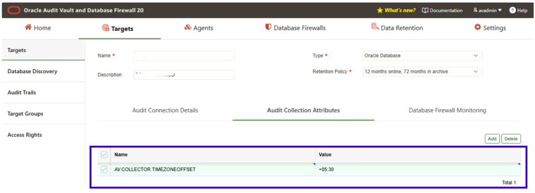Click the Delete button
Screen dimensions: 535x193
click(x=511, y=139)
